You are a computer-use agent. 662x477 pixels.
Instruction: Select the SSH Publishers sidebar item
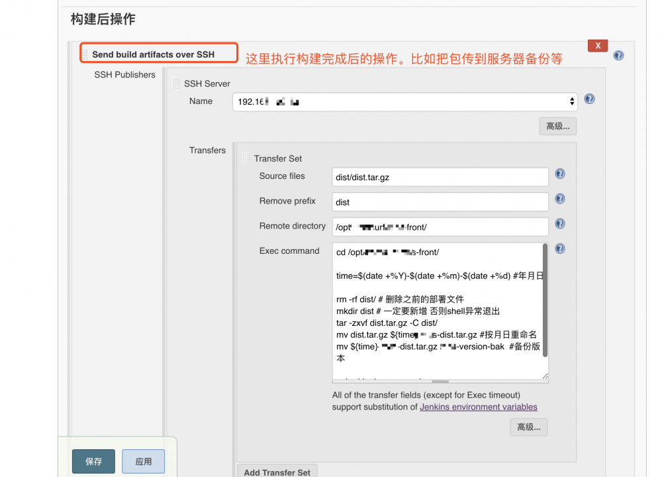[124, 75]
